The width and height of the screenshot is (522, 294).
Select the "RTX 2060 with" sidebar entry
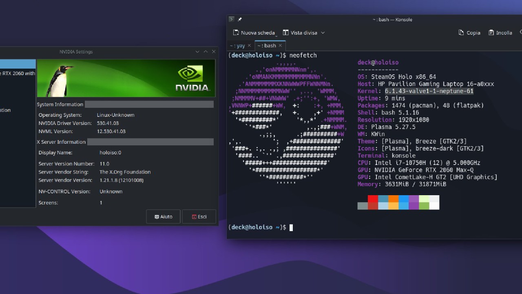point(18,73)
